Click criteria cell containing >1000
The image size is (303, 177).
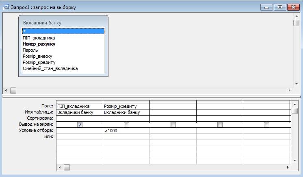coord(126,131)
